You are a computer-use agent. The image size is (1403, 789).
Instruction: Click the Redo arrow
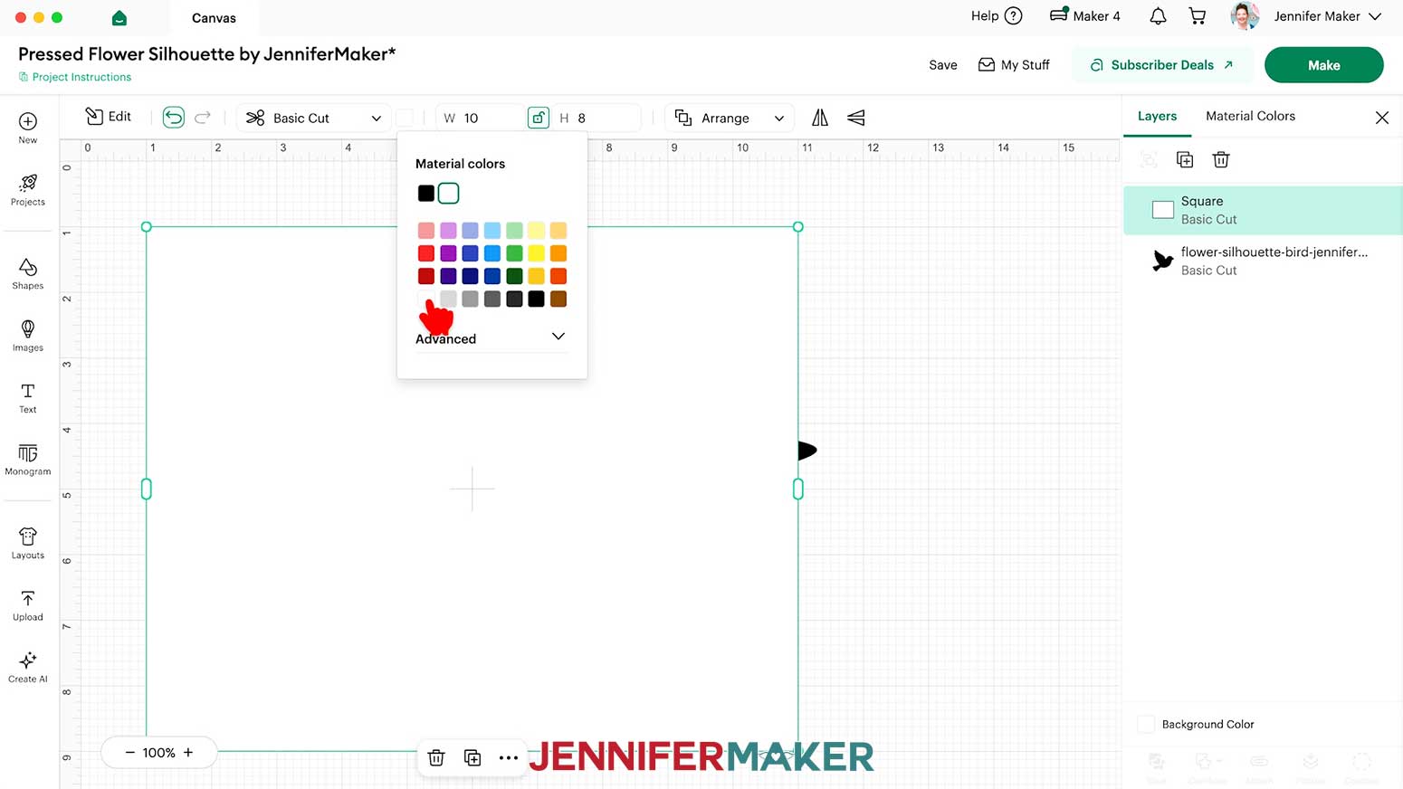pyautogui.click(x=203, y=118)
